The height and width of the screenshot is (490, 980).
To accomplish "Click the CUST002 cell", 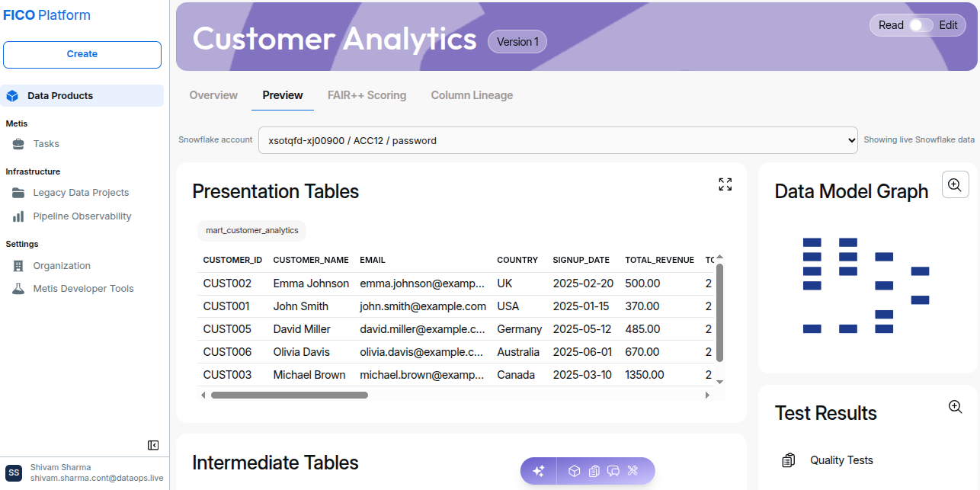I will [x=227, y=283].
